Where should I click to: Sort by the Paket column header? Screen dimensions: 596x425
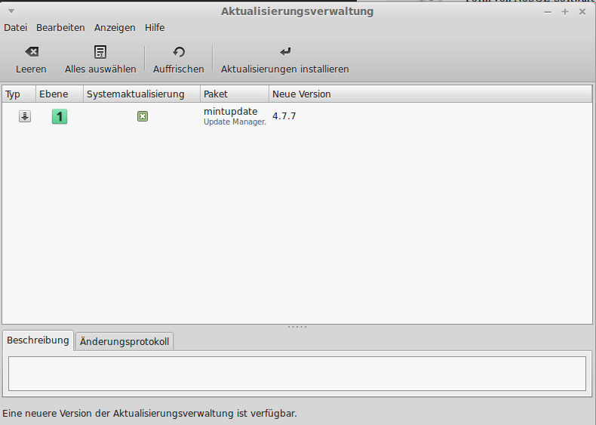(235, 94)
